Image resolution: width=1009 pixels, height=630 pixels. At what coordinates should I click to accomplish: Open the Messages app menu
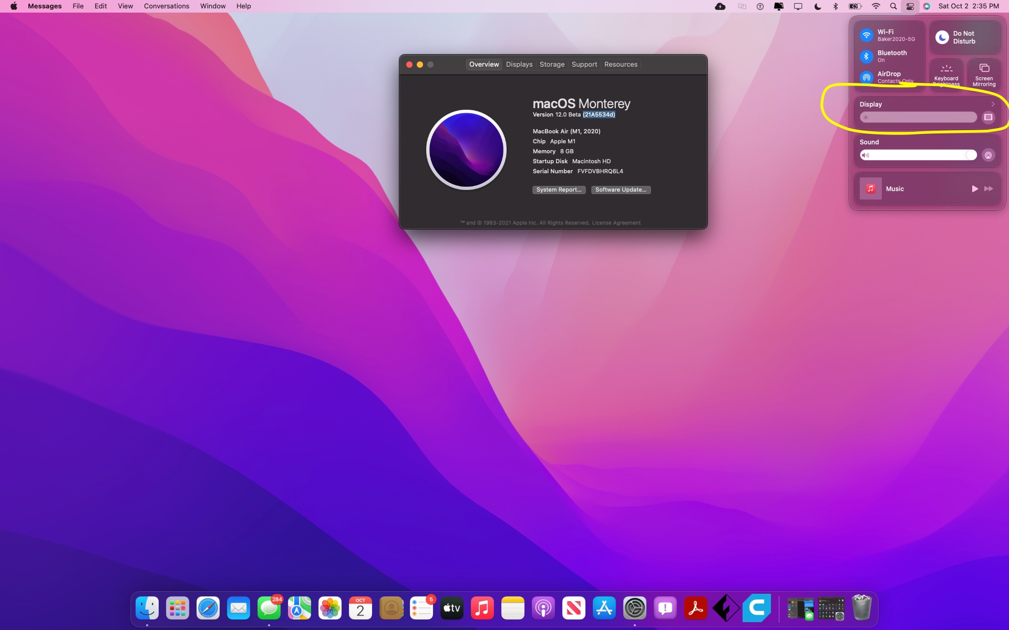coord(45,6)
